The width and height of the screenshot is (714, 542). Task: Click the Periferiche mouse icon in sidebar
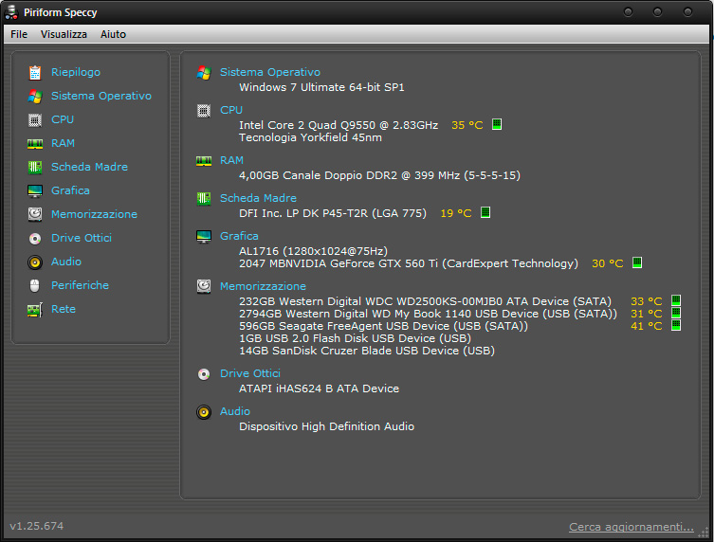click(x=35, y=285)
